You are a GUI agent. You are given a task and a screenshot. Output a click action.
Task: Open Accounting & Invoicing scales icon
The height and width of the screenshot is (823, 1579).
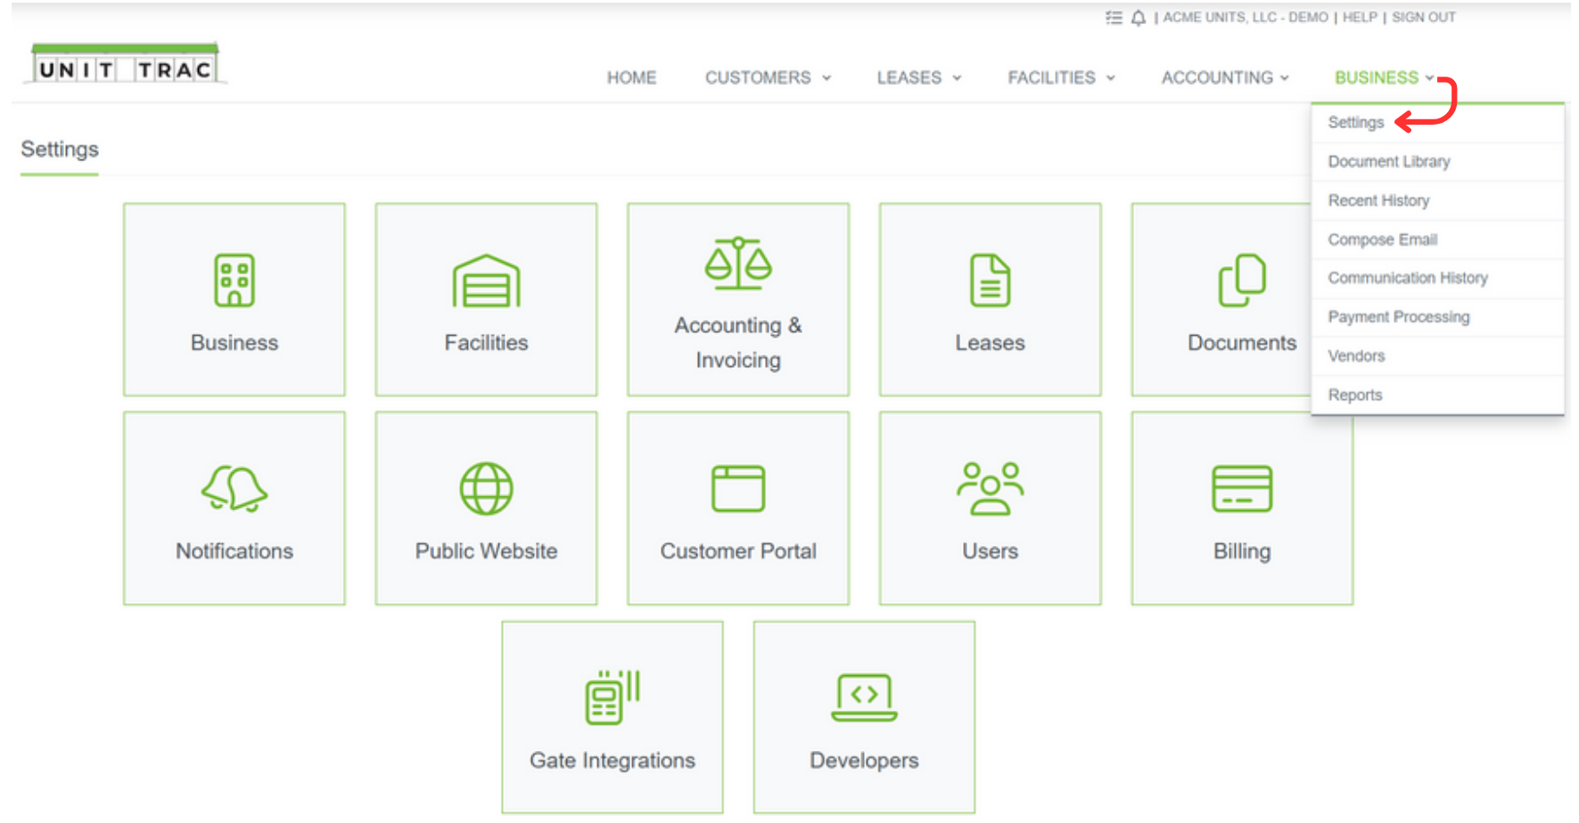pos(738,264)
